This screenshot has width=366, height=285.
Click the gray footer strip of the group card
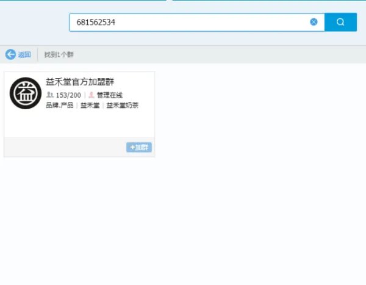pyautogui.click(x=61, y=147)
